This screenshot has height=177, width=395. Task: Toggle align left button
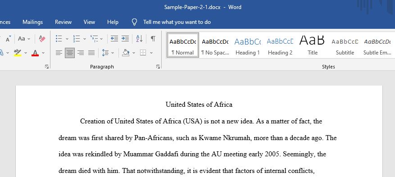pos(59,53)
